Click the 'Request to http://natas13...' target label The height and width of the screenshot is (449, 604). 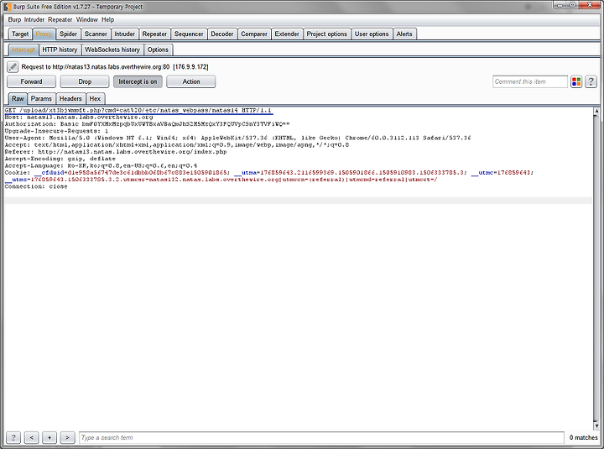pyautogui.click(x=115, y=66)
